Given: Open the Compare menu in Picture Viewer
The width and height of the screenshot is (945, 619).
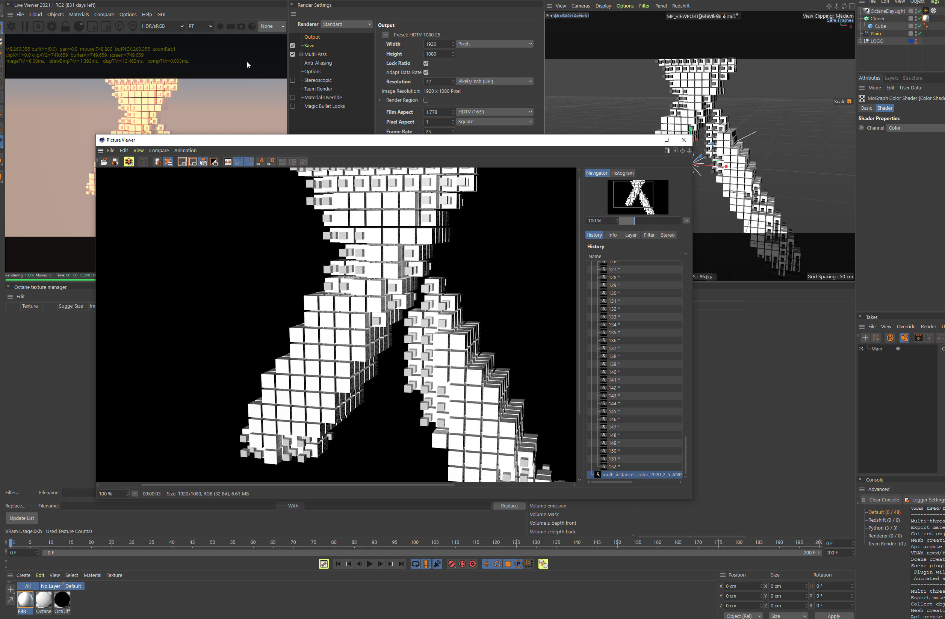Looking at the screenshot, I should point(159,150).
